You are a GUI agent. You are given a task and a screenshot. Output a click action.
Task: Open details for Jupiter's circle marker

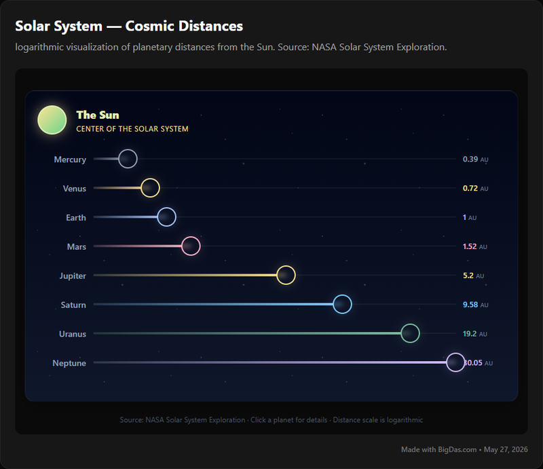pyautogui.click(x=286, y=275)
